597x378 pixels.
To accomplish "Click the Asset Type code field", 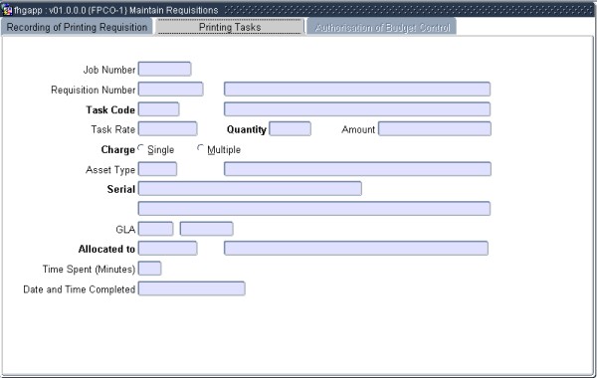I will pos(157,169).
